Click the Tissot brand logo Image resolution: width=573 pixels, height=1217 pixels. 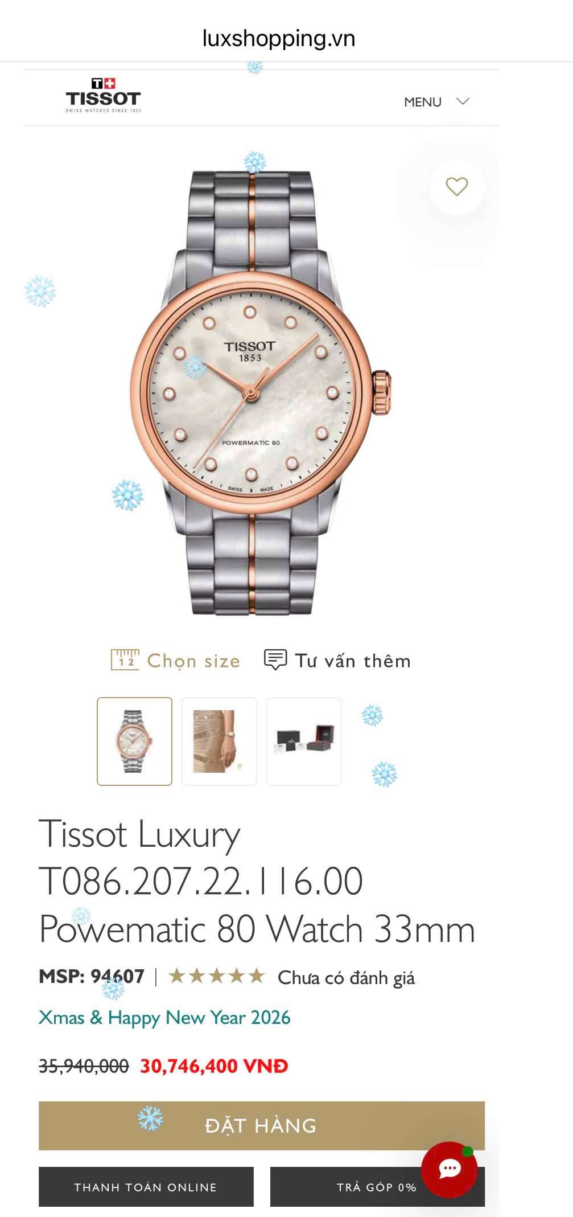(103, 95)
